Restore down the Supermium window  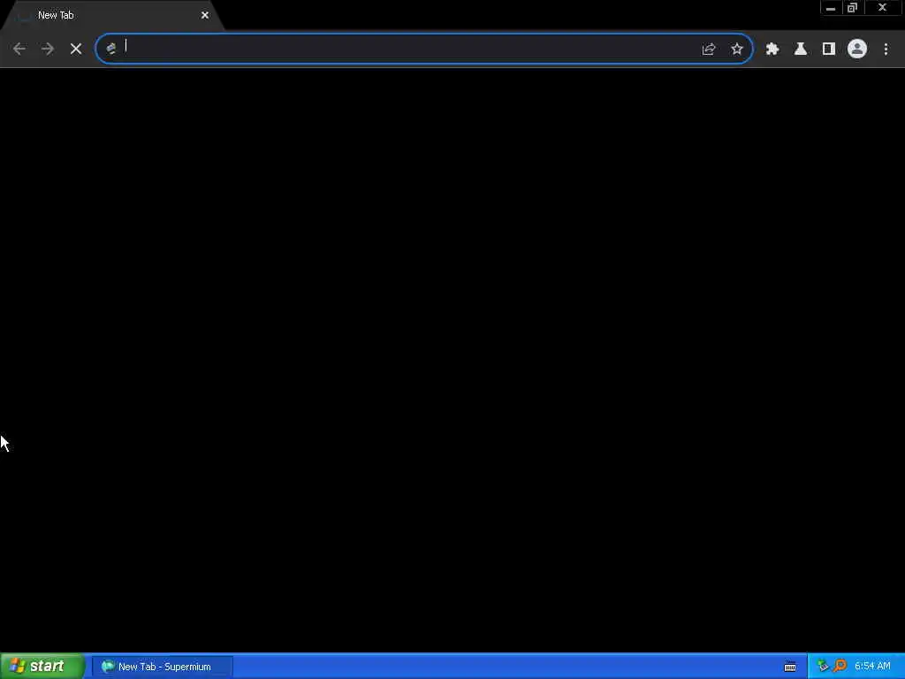pos(853,8)
